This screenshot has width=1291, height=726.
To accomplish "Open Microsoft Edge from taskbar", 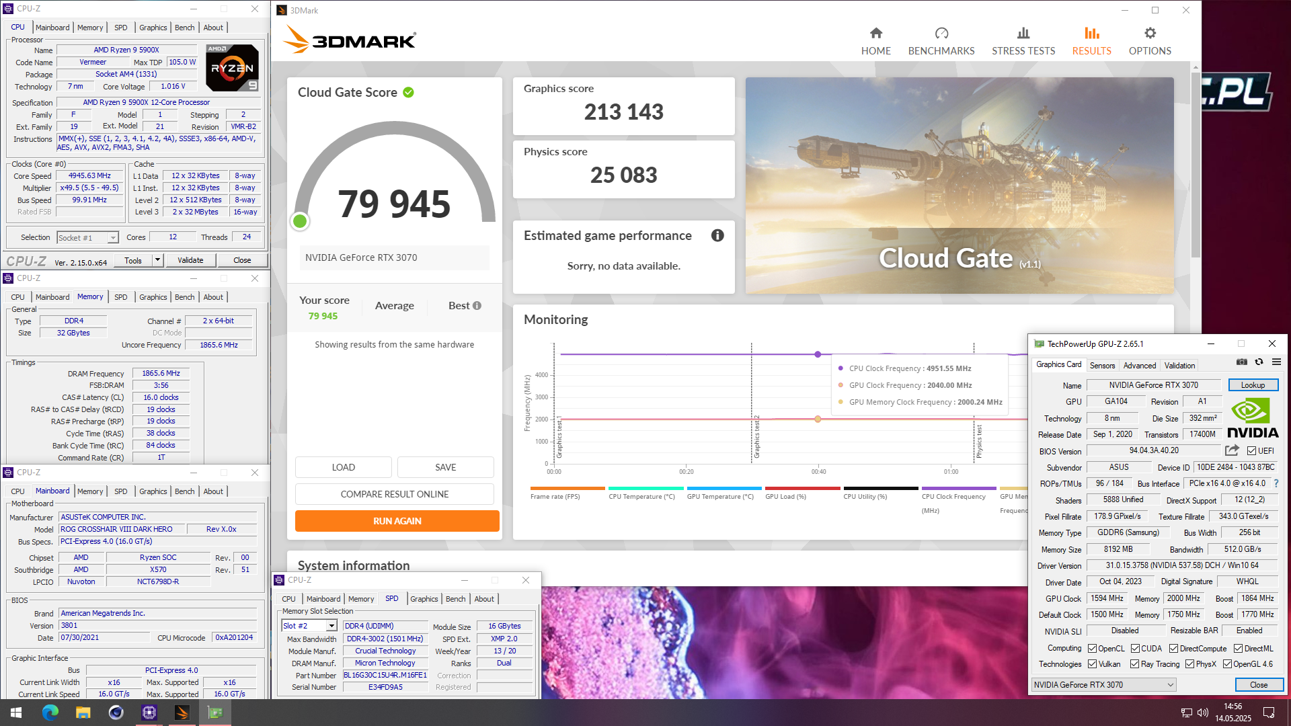I will click(50, 713).
